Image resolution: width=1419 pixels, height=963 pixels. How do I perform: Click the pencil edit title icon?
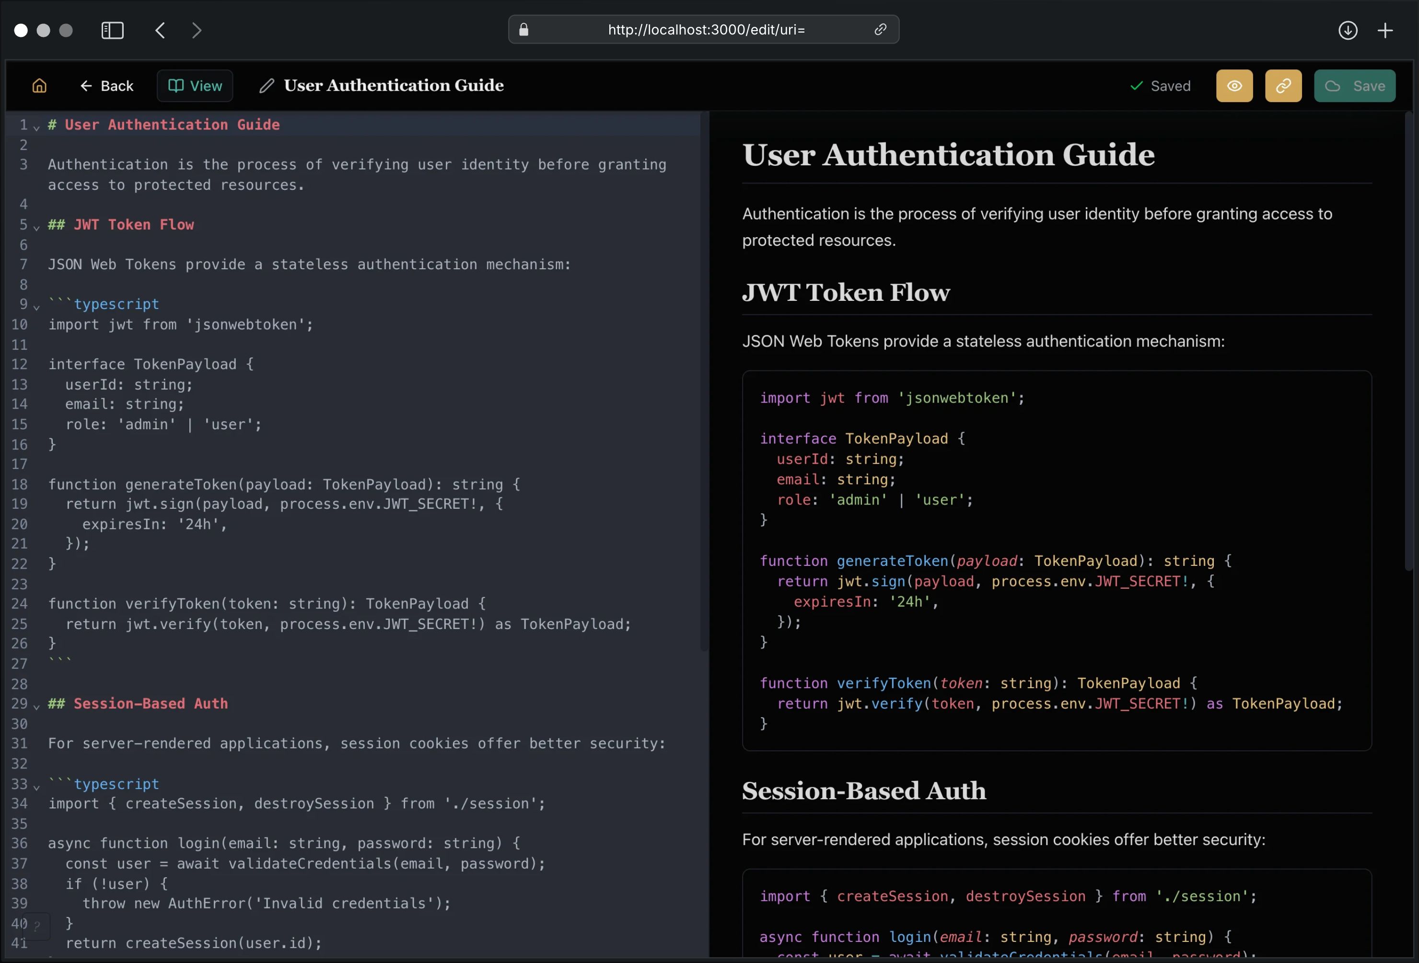(266, 86)
